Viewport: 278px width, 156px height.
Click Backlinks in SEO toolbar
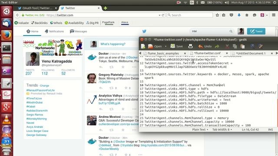pyautogui.click(x=40, y=23)
